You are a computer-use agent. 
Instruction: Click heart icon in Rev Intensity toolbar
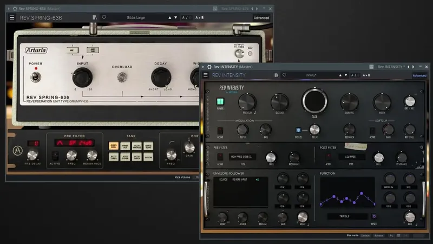click(284, 75)
